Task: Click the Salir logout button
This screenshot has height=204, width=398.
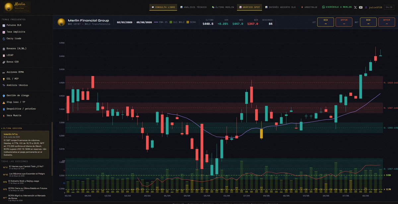Action: tap(389, 7)
